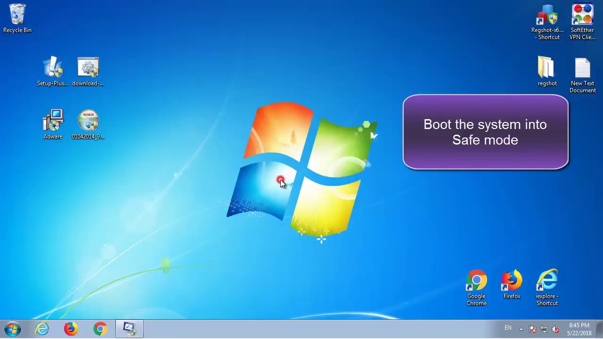Select the regshot folder icon
This screenshot has height=339, width=603.
point(547,72)
